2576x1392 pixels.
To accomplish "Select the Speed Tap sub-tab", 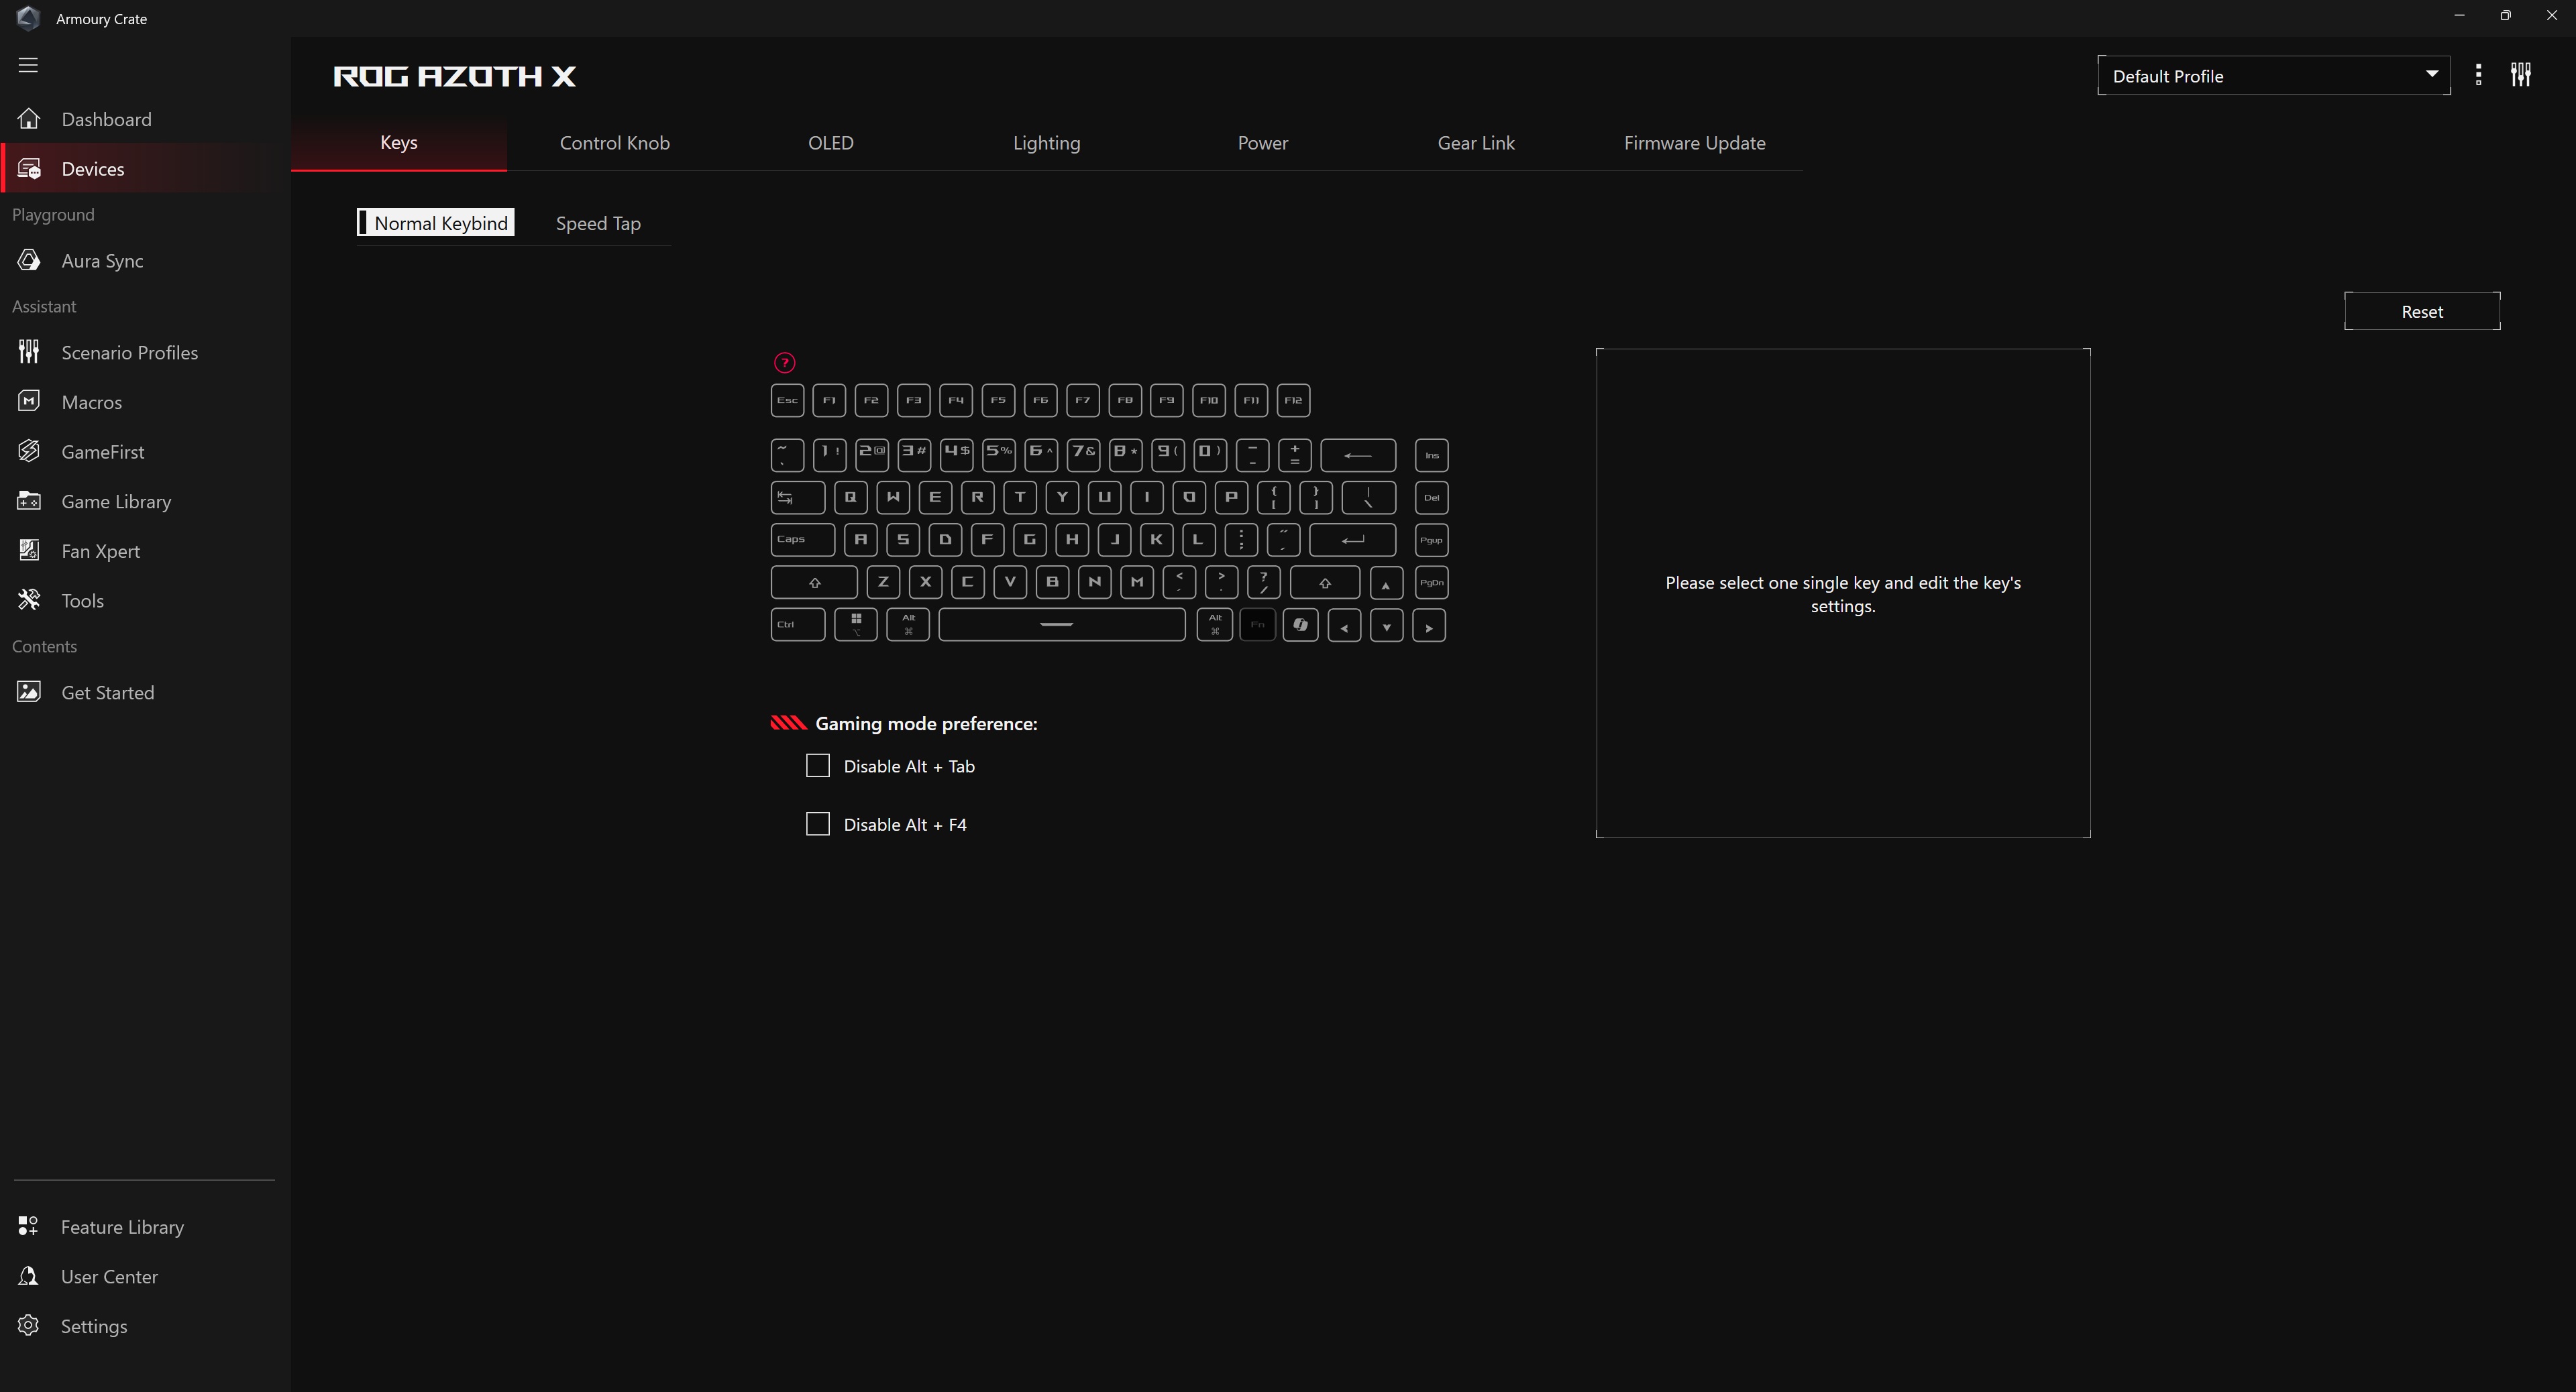I will [598, 223].
